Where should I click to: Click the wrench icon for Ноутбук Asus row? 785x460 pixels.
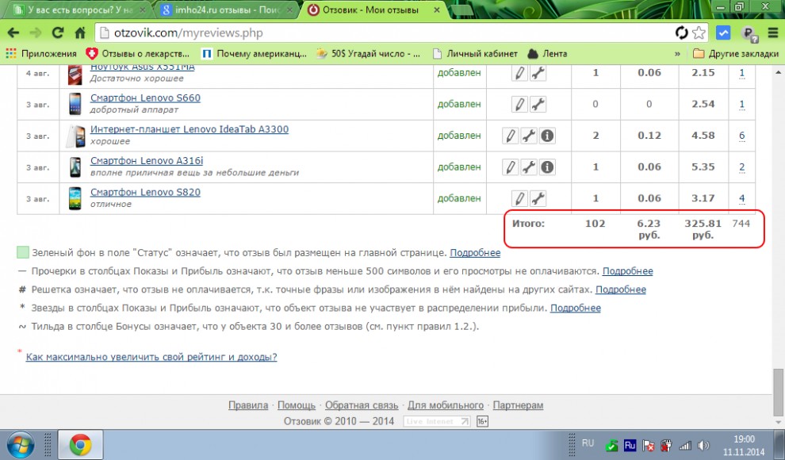pos(538,73)
